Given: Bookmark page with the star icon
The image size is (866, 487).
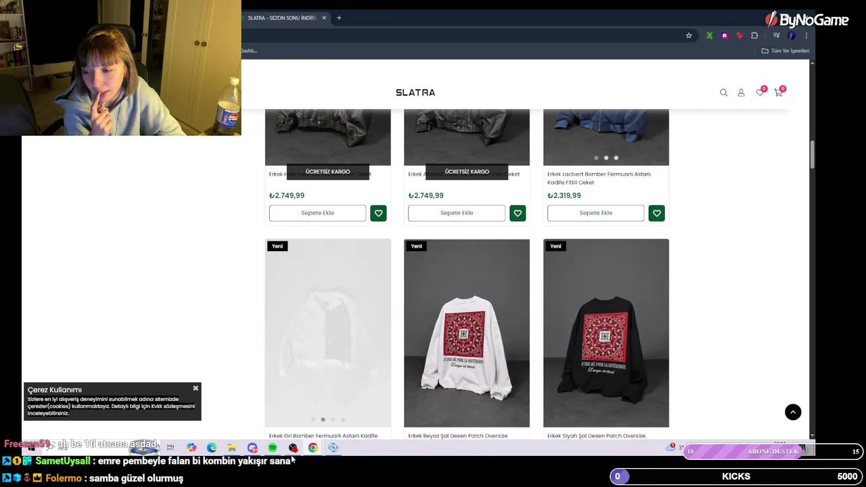Looking at the screenshot, I should 689,36.
